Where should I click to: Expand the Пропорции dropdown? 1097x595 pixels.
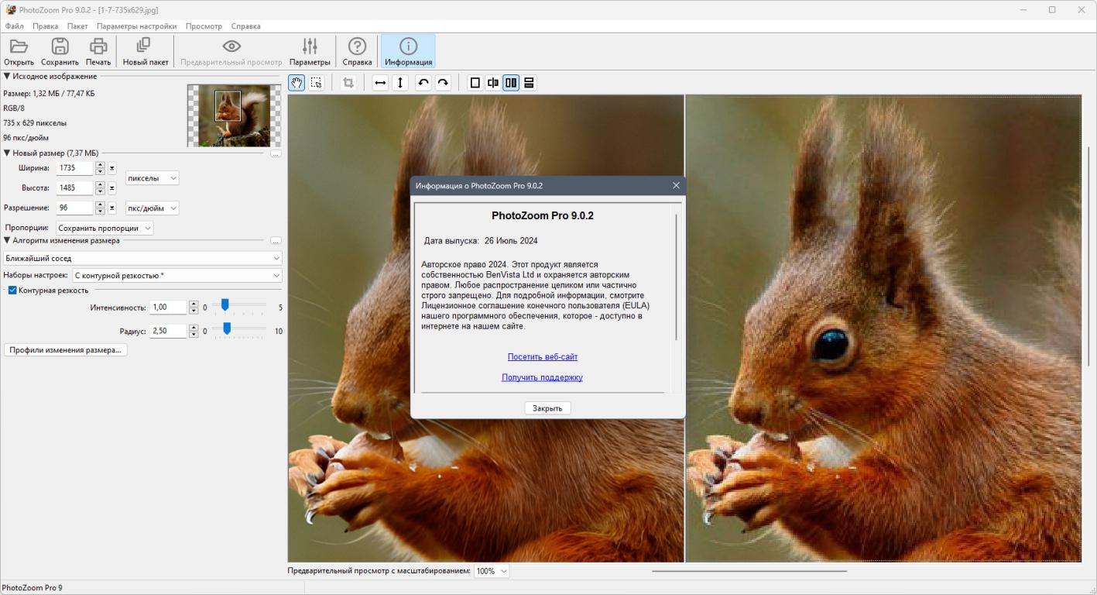(105, 228)
